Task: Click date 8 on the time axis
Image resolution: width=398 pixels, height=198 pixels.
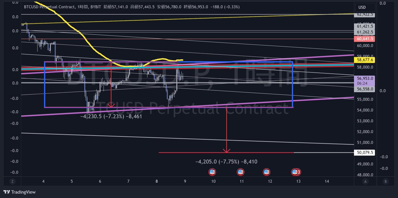Action: click(x=157, y=181)
